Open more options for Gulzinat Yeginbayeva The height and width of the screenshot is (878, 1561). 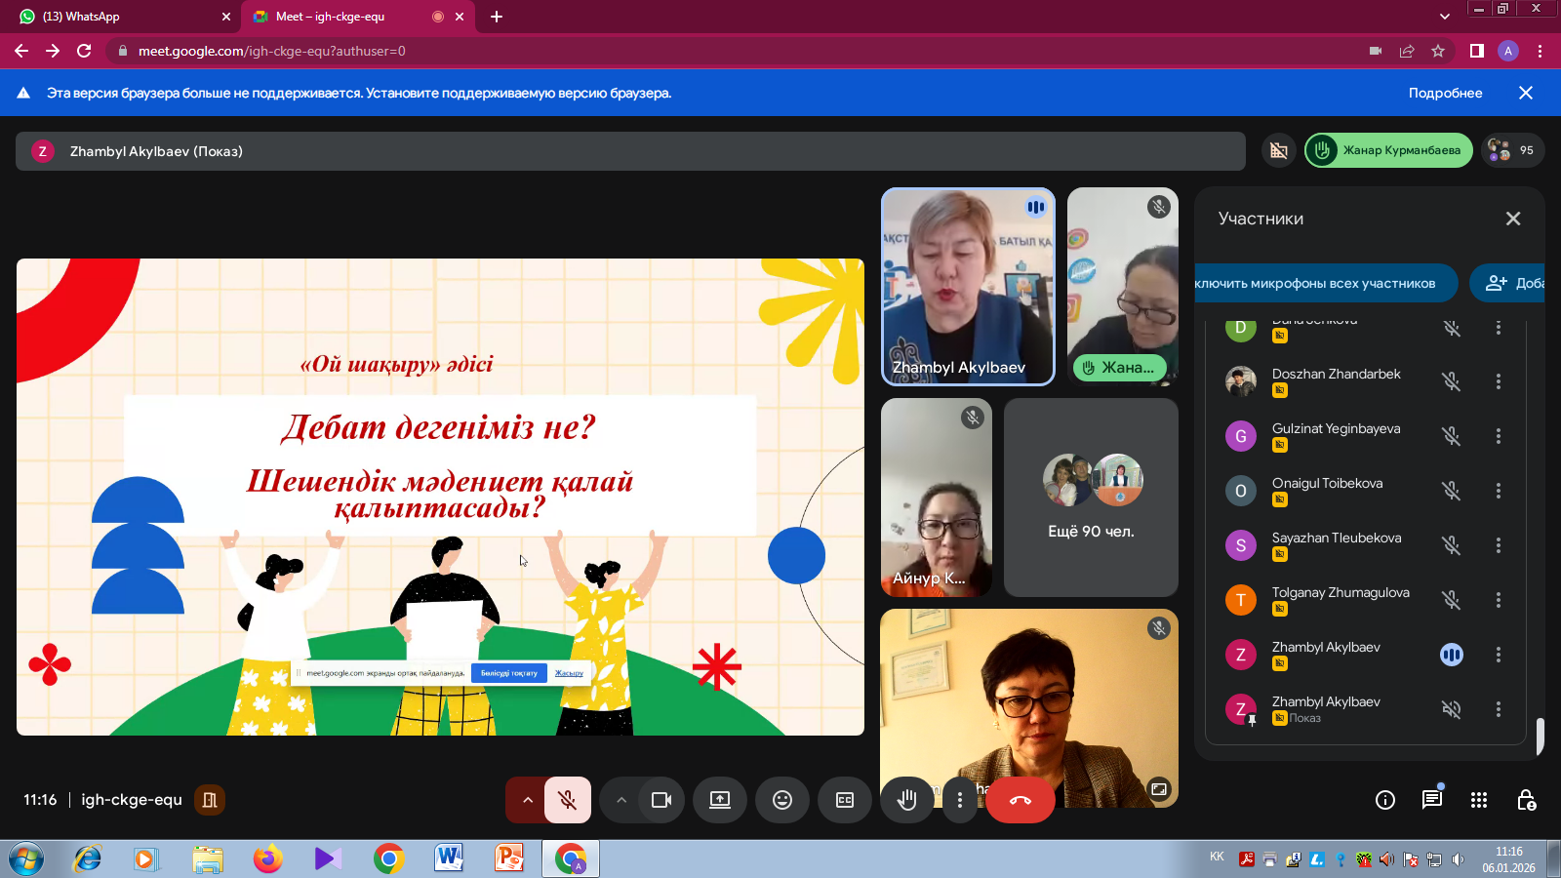[x=1499, y=436]
